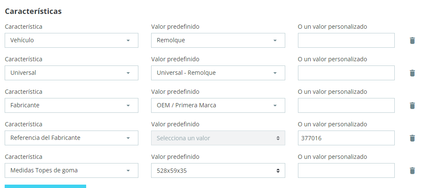Remove the Fabricante feature row
Viewport: 427px width, 188px height.
412,106
